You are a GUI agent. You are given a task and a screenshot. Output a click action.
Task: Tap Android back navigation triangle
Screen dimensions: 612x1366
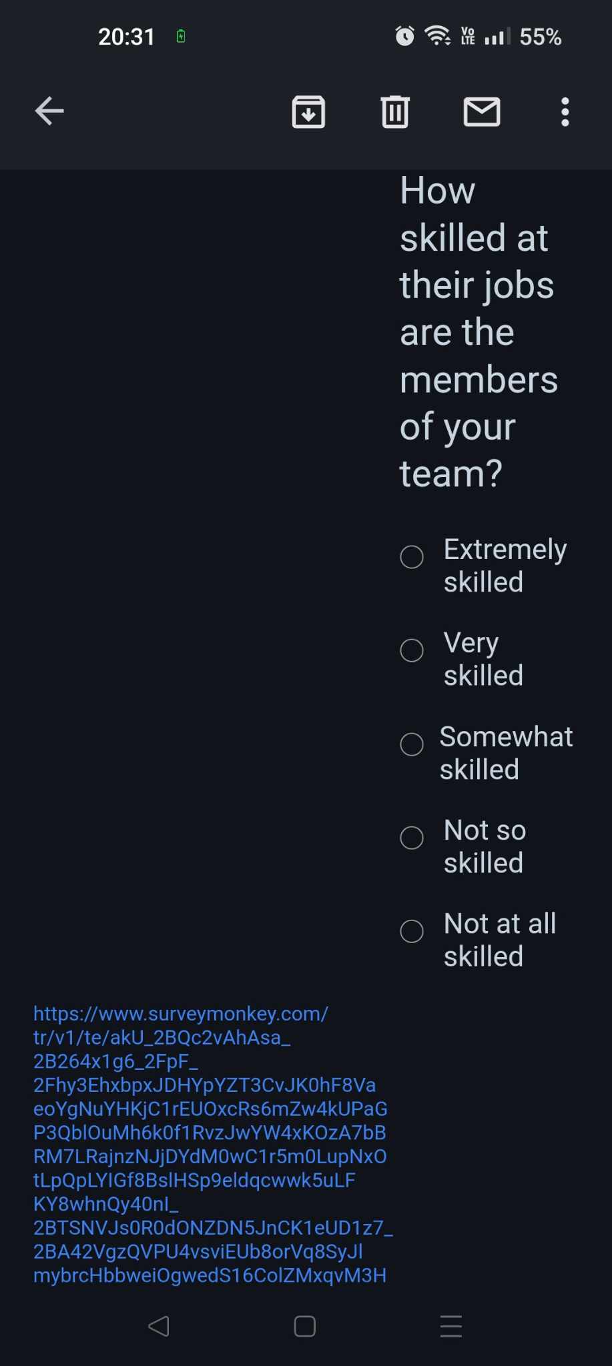pos(159,1326)
